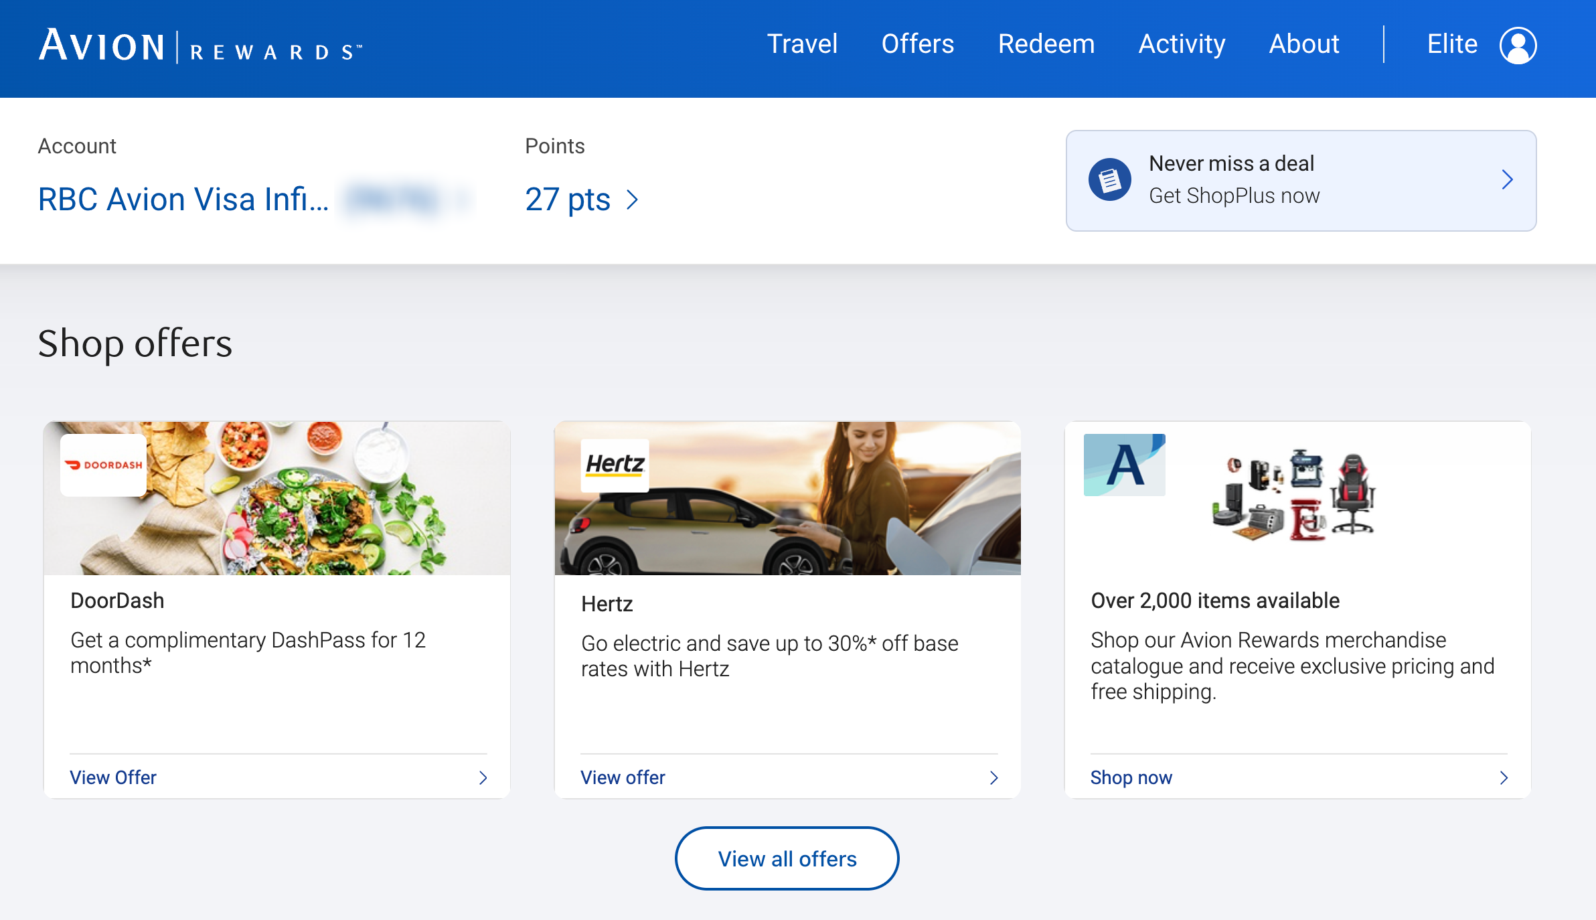The width and height of the screenshot is (1596, 920).
Task: Select the RBC Avion Visa Infinite account
Action: coord(183,200)
